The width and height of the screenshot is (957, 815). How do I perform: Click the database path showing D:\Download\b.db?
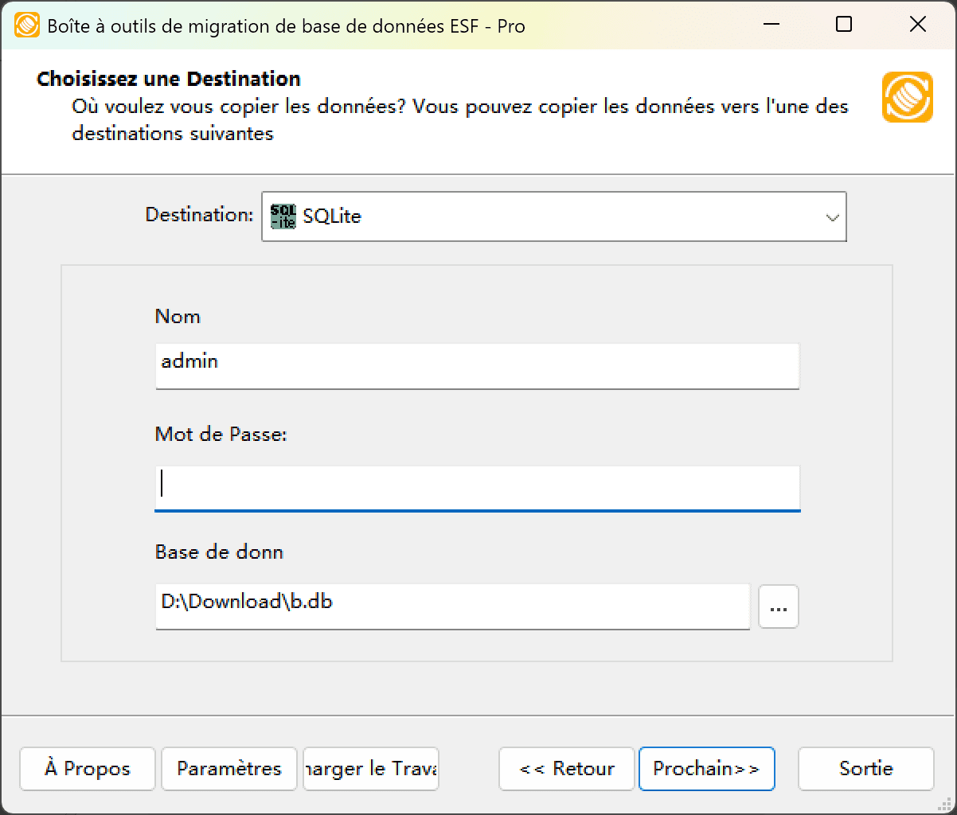click(452, 606)
